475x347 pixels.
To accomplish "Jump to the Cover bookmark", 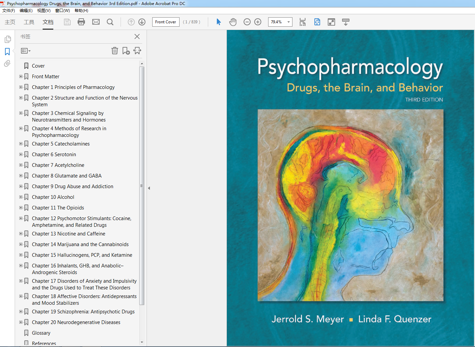I will click(38, 66).
